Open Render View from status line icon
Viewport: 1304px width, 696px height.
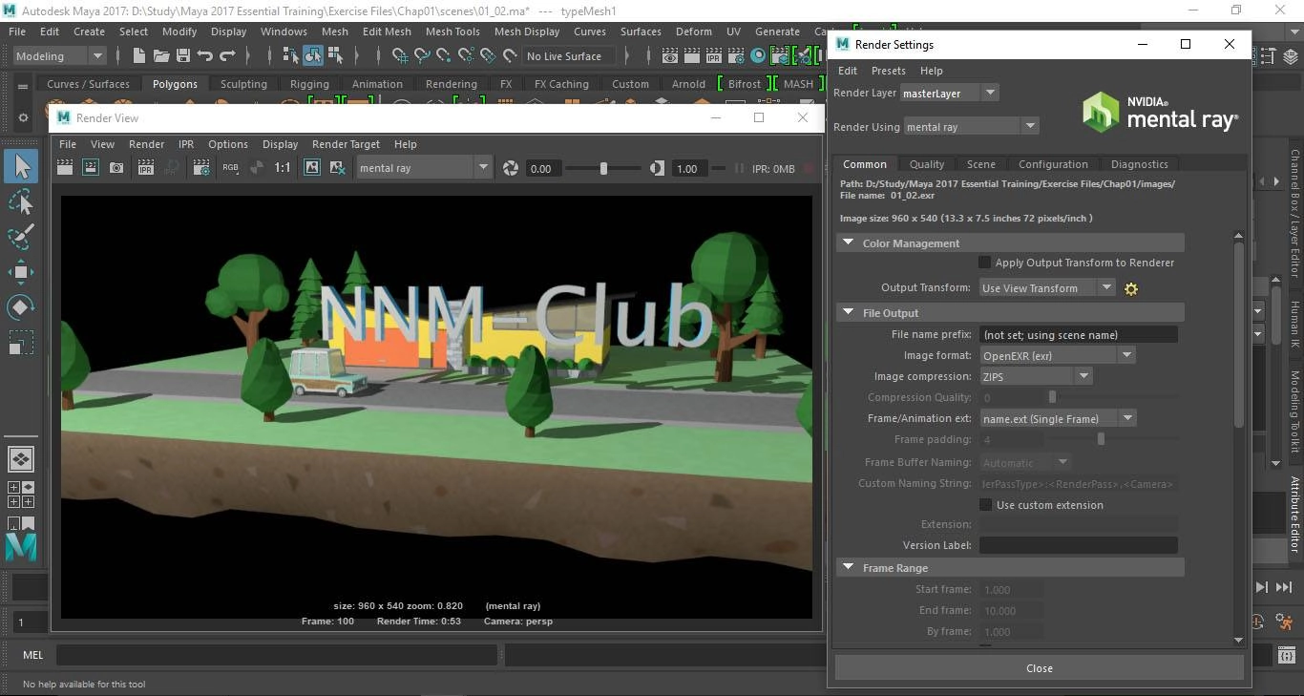[670, 56]
